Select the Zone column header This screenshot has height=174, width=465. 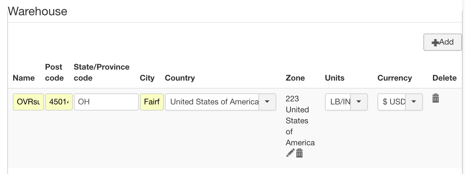(295, 78)
